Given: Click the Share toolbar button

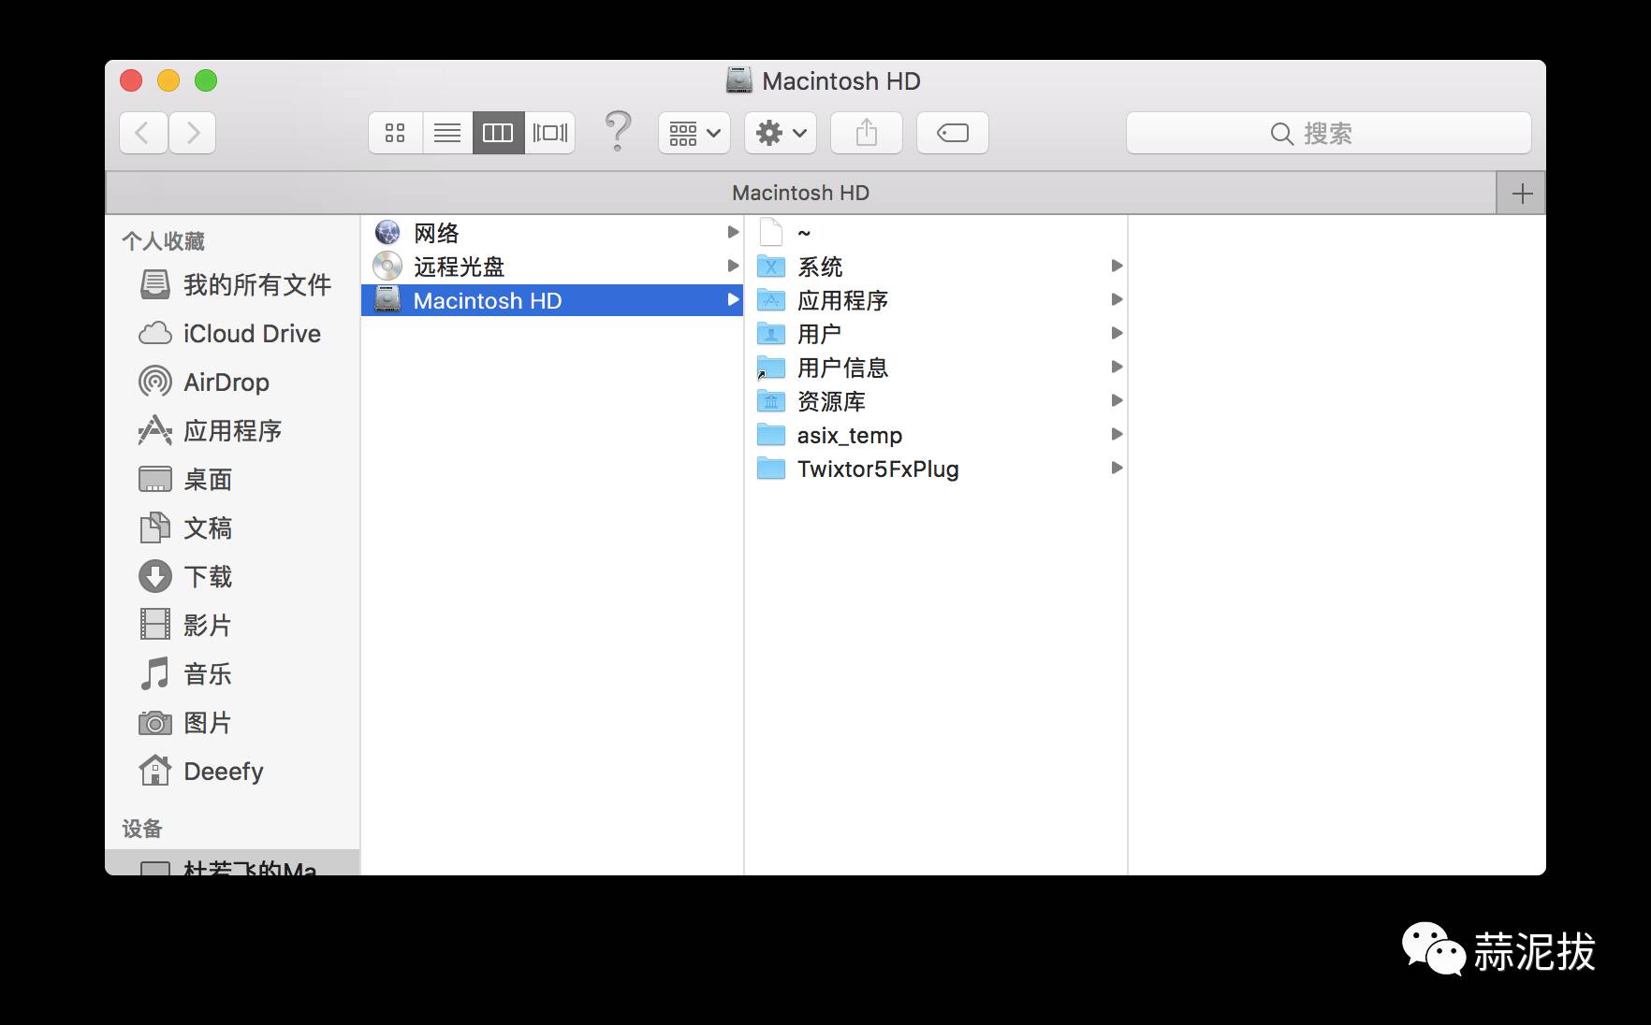Looking at the screenshot, I should tap(867, 133).
